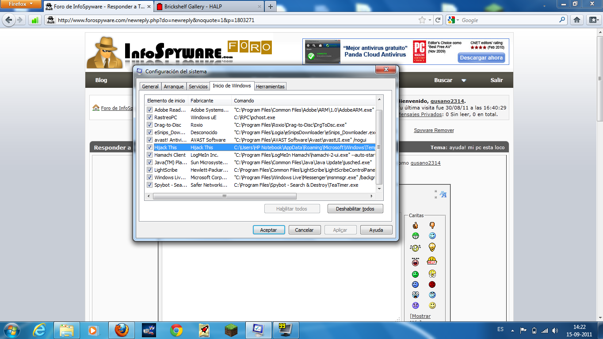Screen dimensions: 603x339
Task: Open the Windows Start menu
Action: 12,330
